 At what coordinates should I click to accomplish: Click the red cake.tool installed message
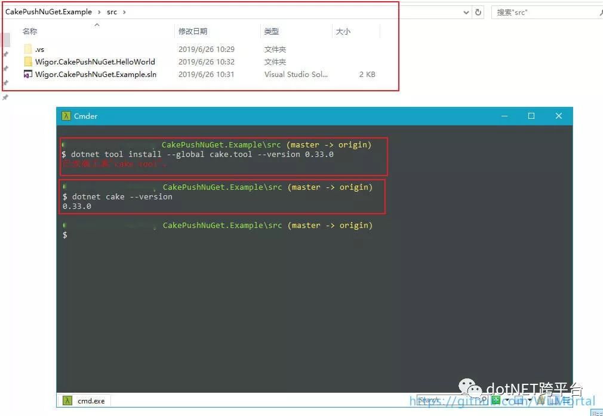114,164
